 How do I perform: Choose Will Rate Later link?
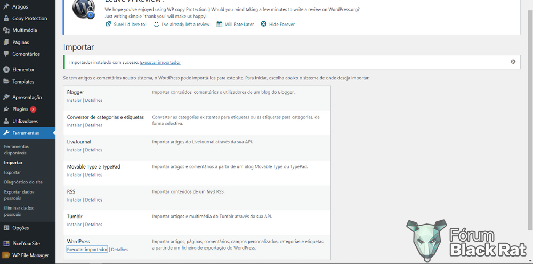[x=239, y=24]
